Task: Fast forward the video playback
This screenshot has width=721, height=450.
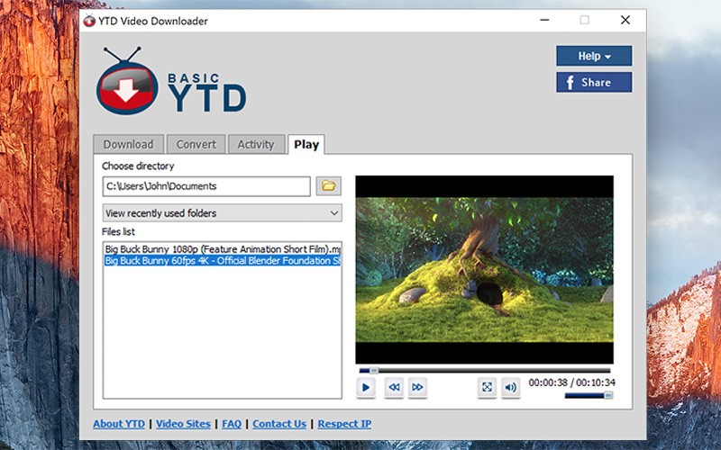Action: (x=417, y=387)
